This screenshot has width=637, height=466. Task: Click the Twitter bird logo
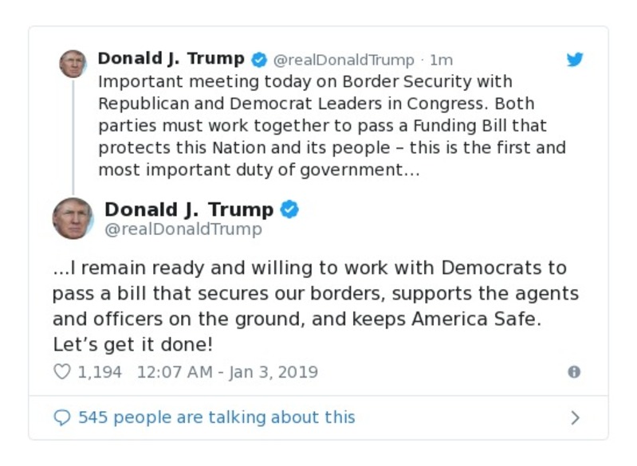(575, 60)
